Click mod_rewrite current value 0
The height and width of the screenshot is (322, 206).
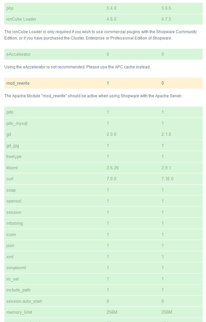(162, 83)
